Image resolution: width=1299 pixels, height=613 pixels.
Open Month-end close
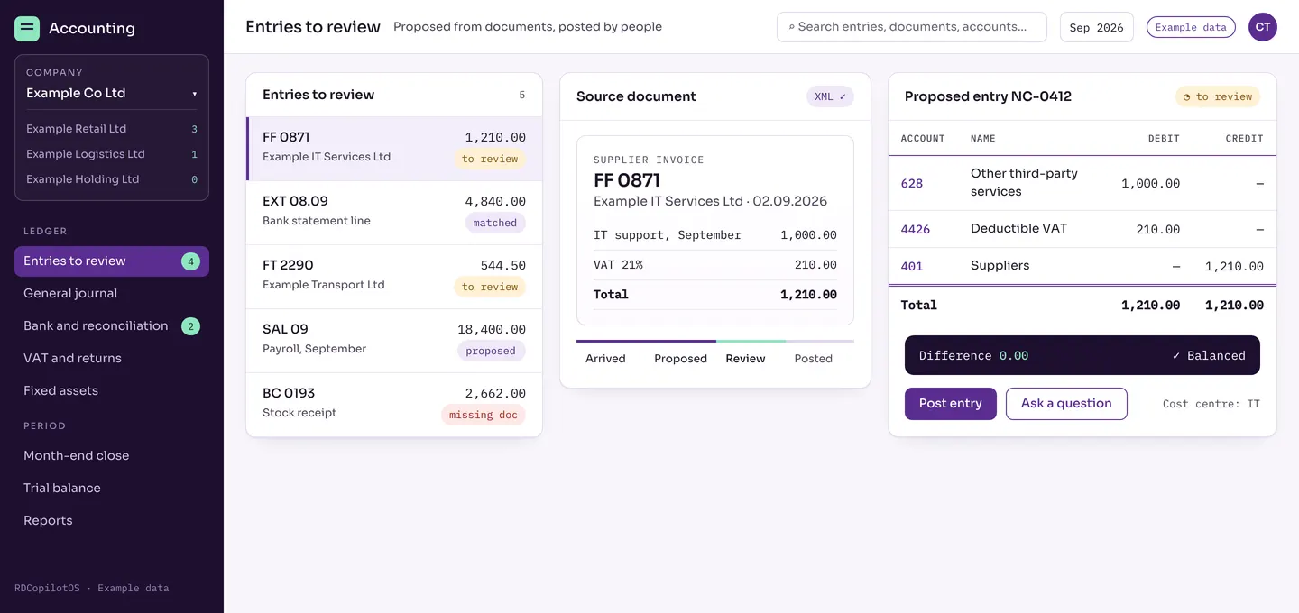tap(112, 456)
